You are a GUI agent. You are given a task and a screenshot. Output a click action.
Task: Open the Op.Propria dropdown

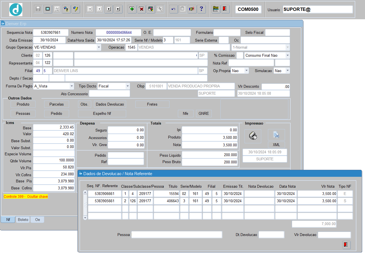point(246,71)
